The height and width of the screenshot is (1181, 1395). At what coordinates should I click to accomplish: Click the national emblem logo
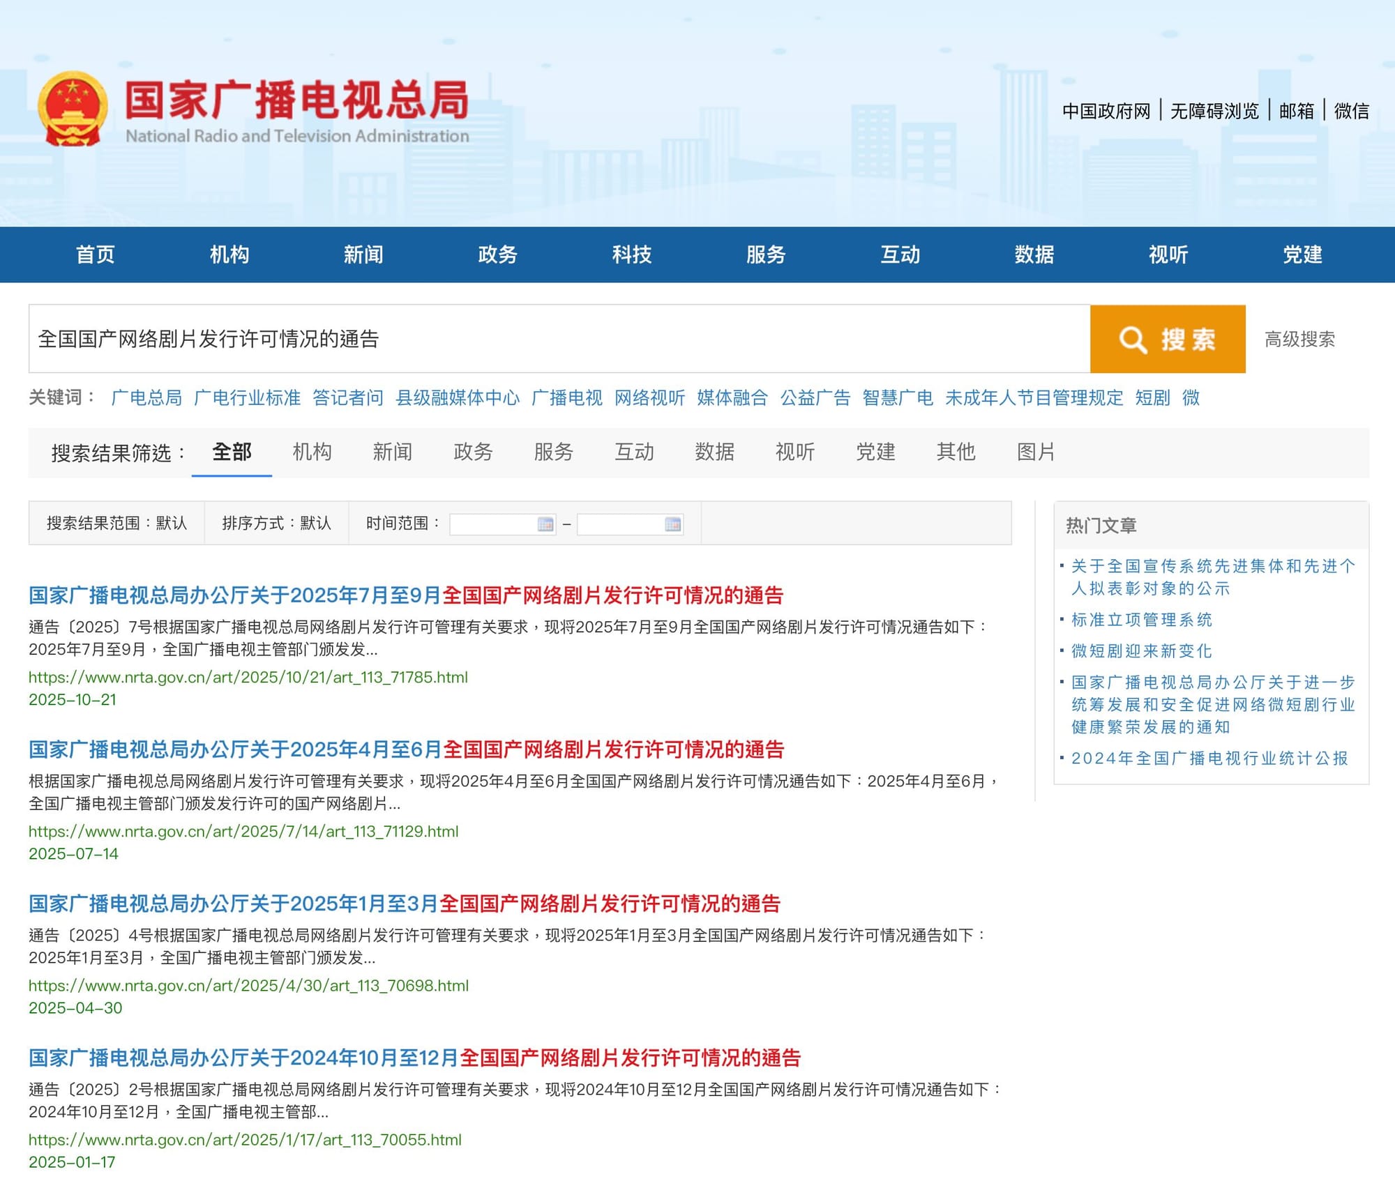[73, 109]
